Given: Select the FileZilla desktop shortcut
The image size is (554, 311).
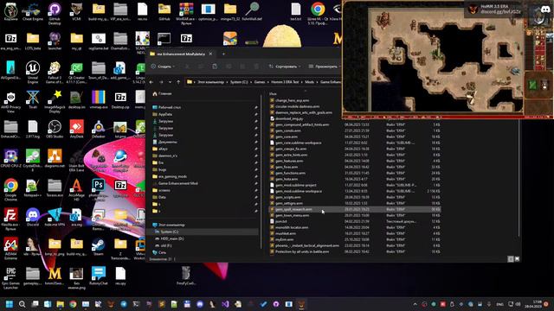Looking at the screenshot, I should tap(10, 219).
